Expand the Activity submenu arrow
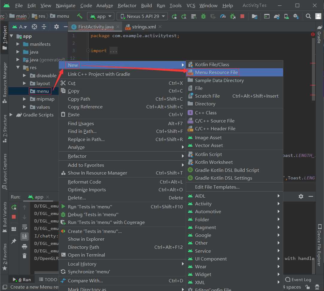The height and width of the screenshot is (291, 324). tap(279, 204)
